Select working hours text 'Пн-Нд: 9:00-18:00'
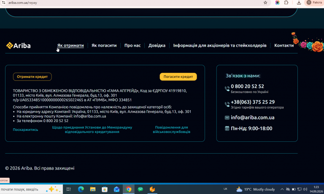Viewport: 324px width, 194px height. tap(251, 128)
